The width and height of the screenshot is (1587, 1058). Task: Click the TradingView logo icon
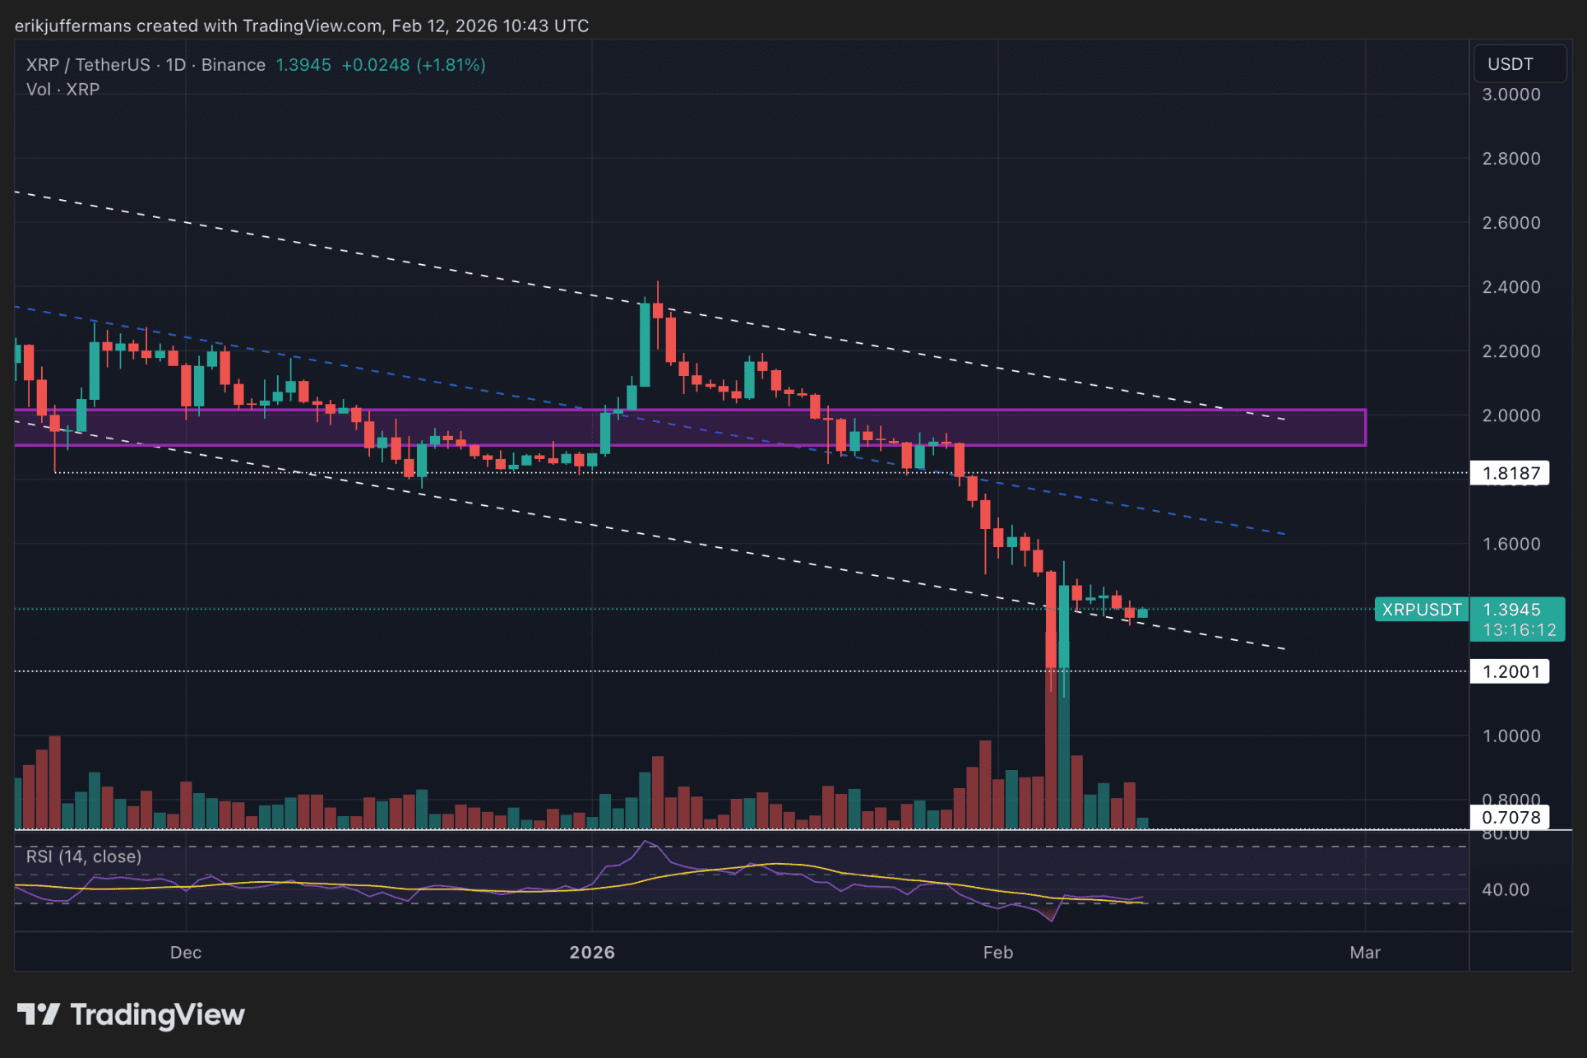click(x=38, y=1014)
